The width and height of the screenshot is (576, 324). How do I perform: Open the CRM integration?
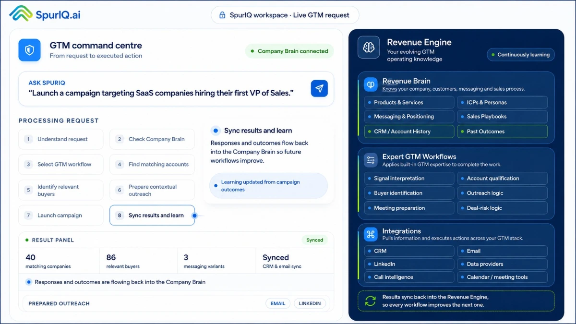(x=409, y=251)
